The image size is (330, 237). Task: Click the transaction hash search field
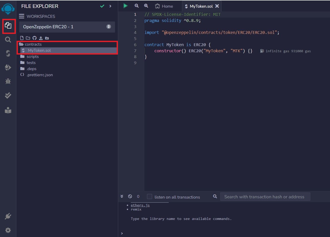click(x=265, y=197)
